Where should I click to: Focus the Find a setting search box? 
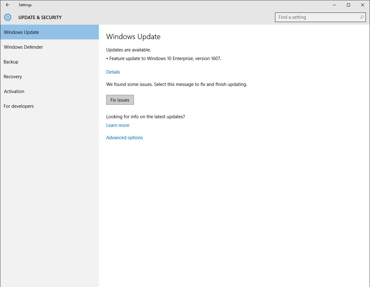[320, 17]
